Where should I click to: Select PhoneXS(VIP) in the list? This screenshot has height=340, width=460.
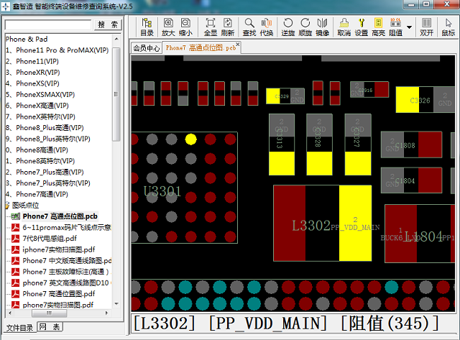pyautogui.click(x=32, y=83)
